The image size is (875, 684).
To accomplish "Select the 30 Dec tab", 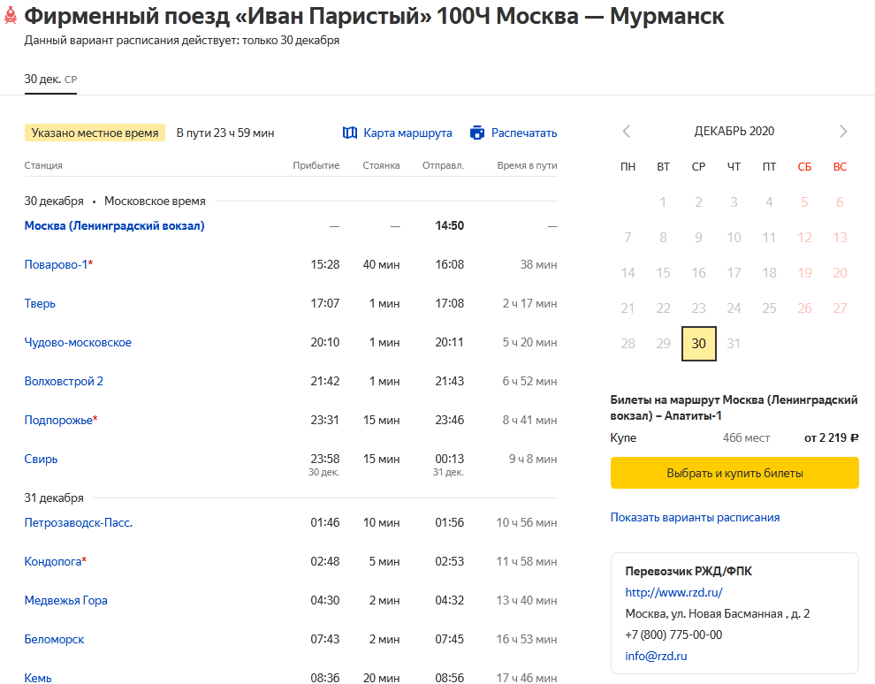I will (x=50, y=80).
